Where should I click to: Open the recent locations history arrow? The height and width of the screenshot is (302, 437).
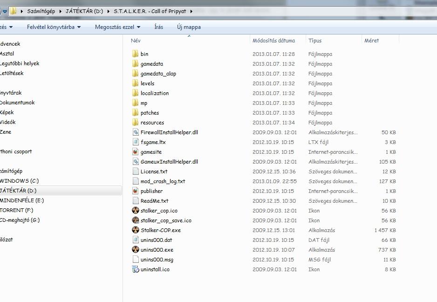coord(5,12)
